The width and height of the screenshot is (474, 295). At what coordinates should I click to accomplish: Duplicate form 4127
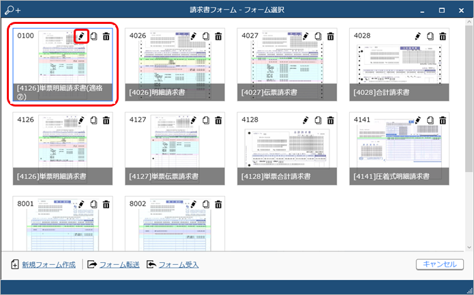pos(206,120)
